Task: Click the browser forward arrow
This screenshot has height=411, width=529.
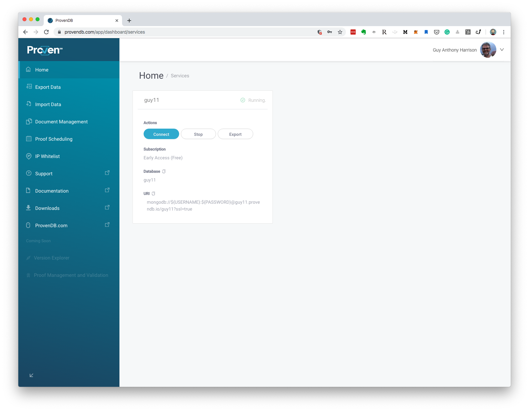Action: click(36, 32)
